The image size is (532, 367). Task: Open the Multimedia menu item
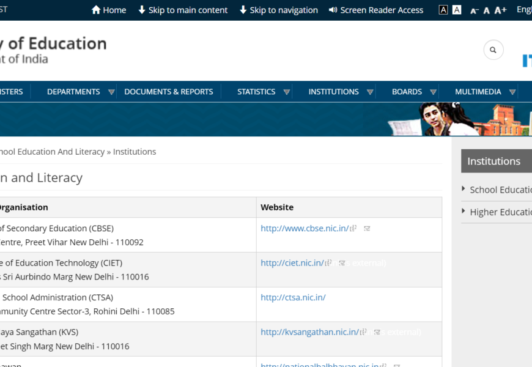click(478, 92)
